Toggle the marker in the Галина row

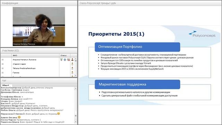(x=2, y=73)
